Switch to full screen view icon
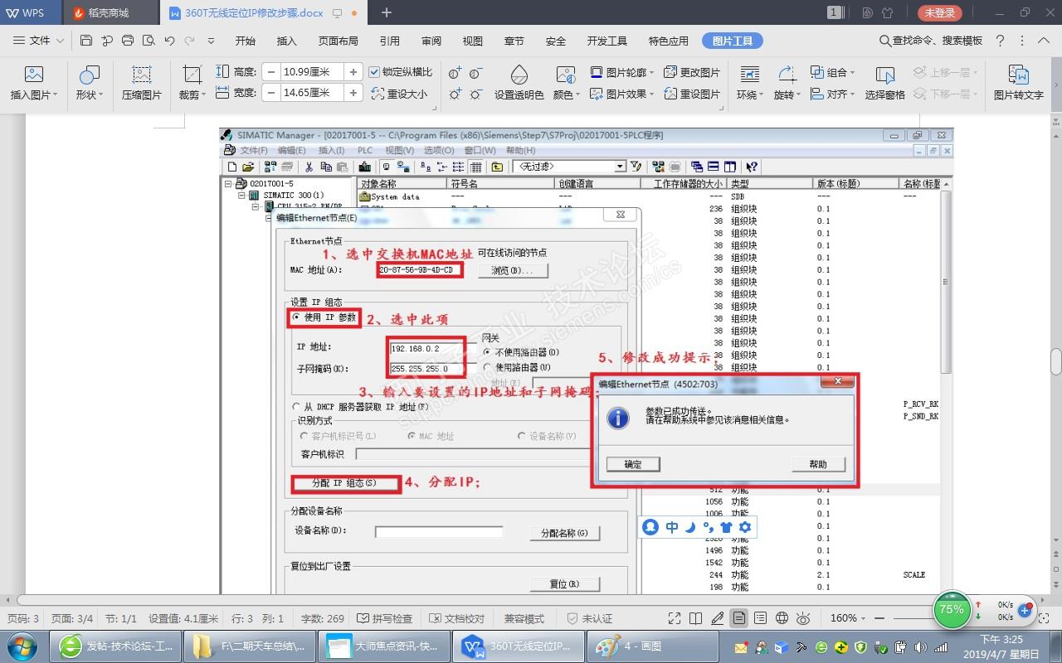 [675, 618]
